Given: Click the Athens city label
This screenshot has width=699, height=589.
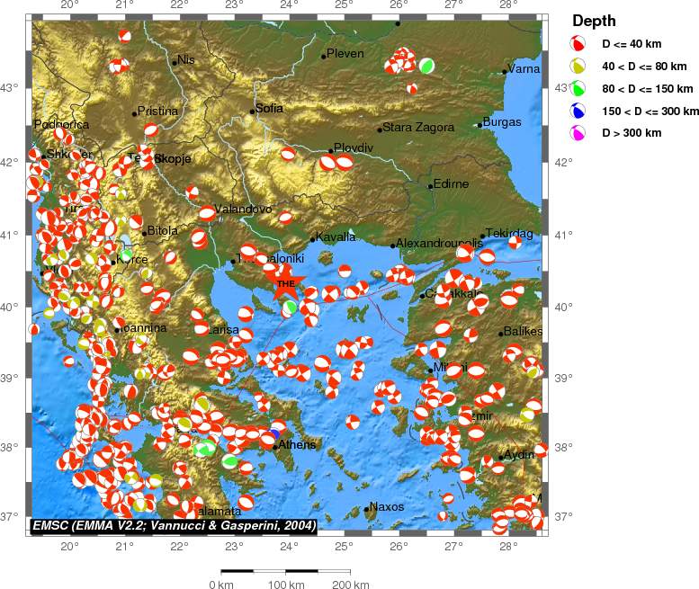Looking at the screenshot, I should point(297,444).
